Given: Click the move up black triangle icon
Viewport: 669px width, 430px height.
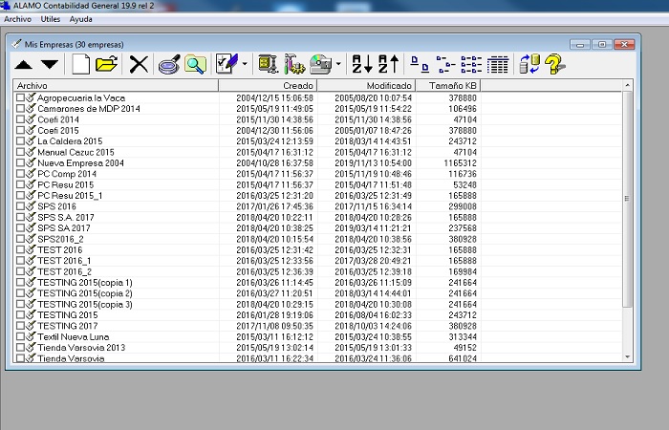Looking at the screenshot, I should pyautogui.click(x=24, y=65).
